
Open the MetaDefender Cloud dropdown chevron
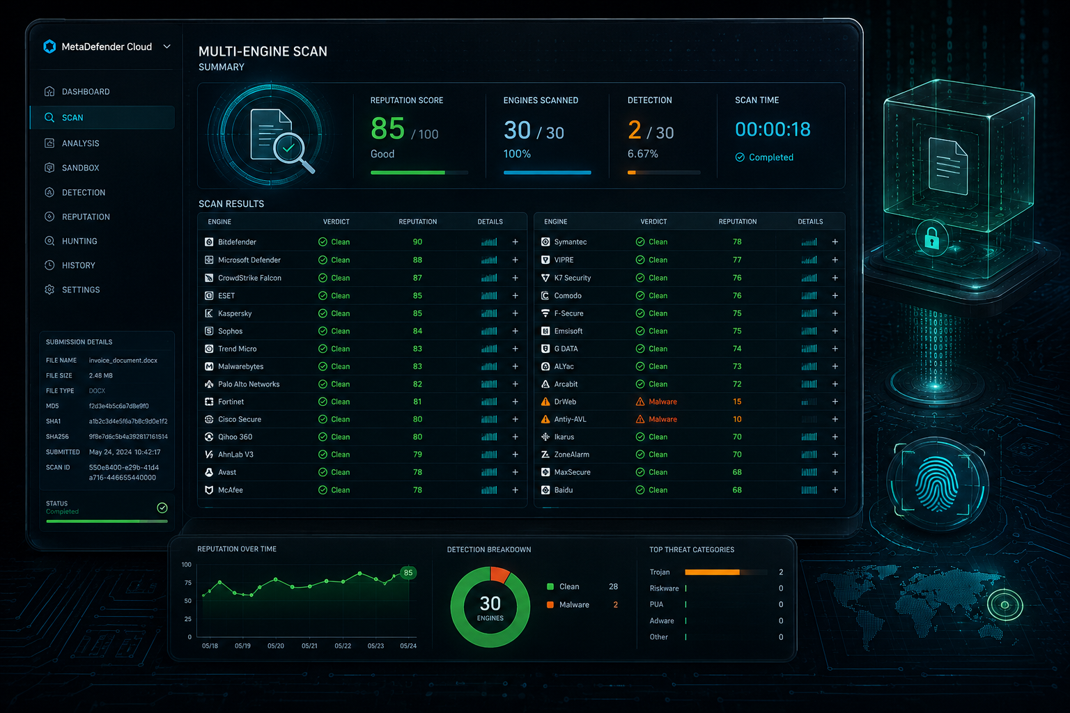tap(167, 47)
